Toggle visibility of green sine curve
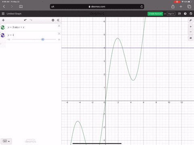This screenshot has width=194, height=145. [3, 27]
